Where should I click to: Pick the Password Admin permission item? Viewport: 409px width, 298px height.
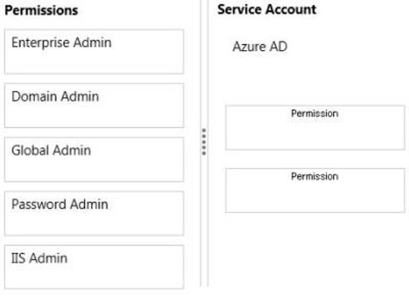(x=93, y=213)
